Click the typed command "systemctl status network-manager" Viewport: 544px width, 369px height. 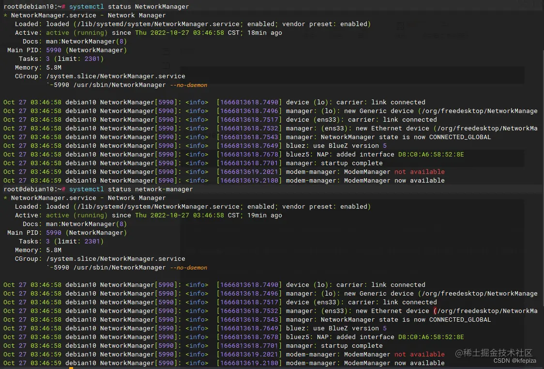coord(131,189)
